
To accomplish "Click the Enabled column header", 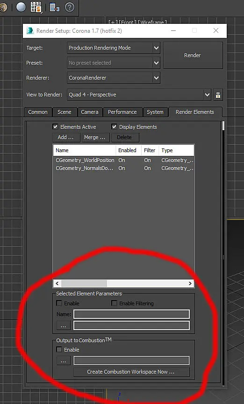I will click(129, 150).
